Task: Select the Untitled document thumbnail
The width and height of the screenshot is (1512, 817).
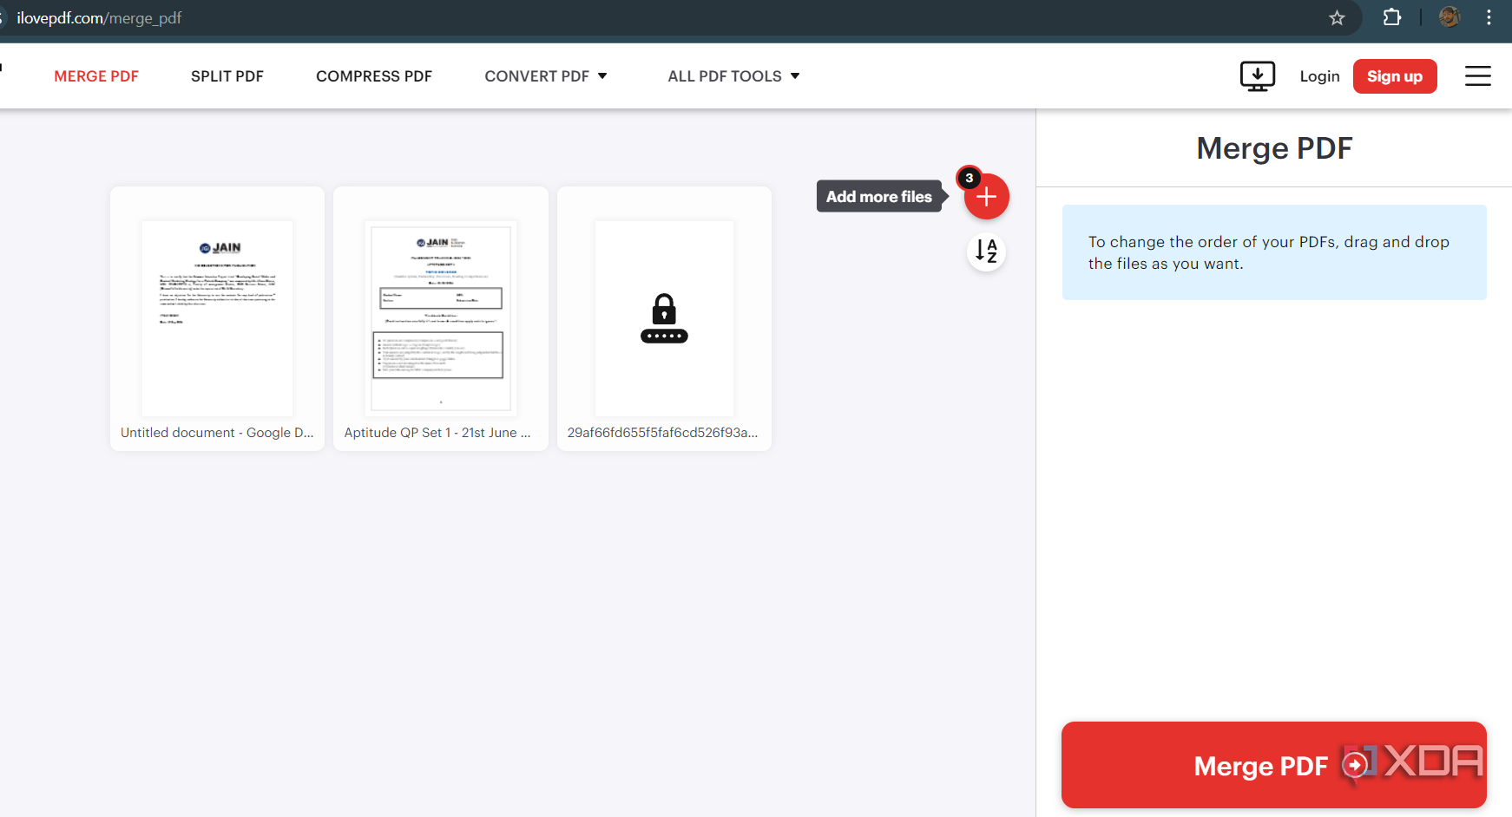Action: pos(217,318)
